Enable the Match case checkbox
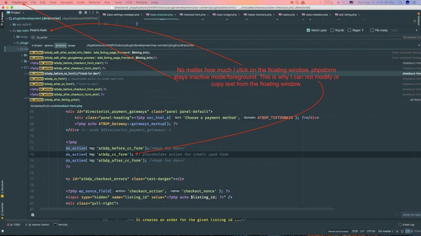The width and height of the screenshot is (421, 236). (x=308, y=30)
